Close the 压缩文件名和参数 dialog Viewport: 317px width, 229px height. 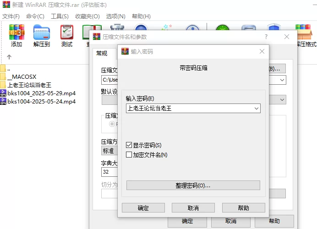coord(286,37)
